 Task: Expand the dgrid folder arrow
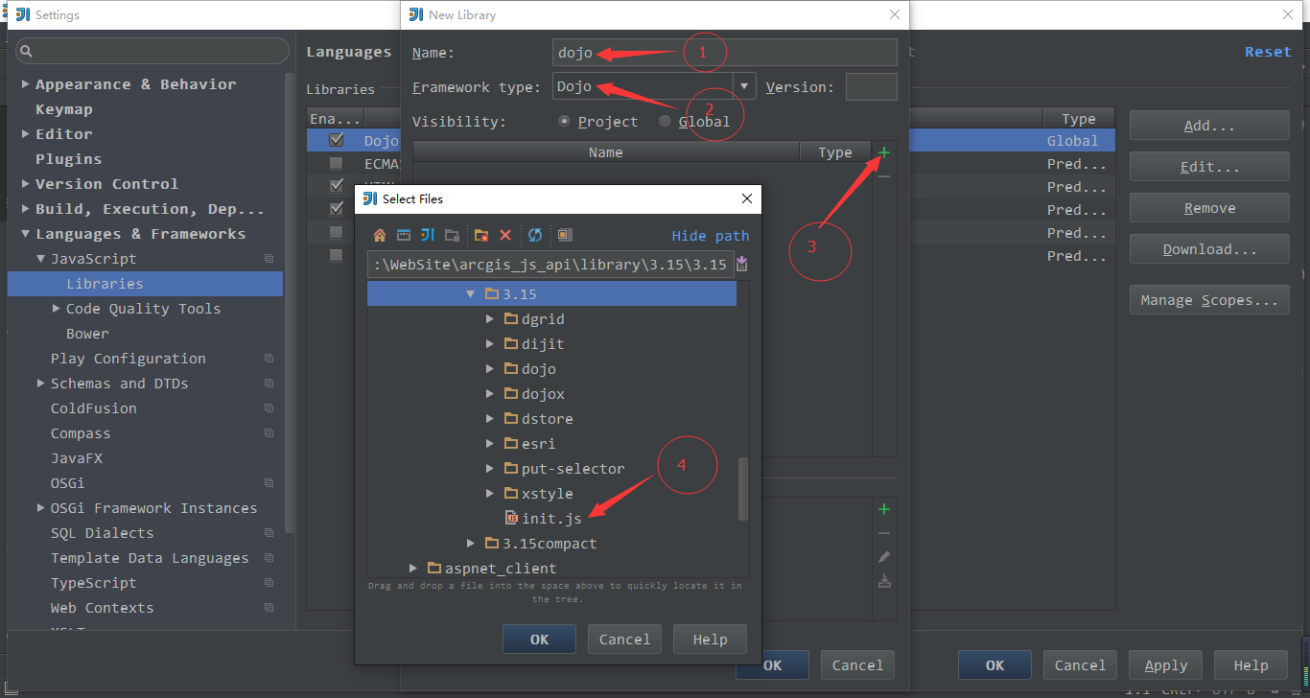pyautogui.click(x=490, y=318)
